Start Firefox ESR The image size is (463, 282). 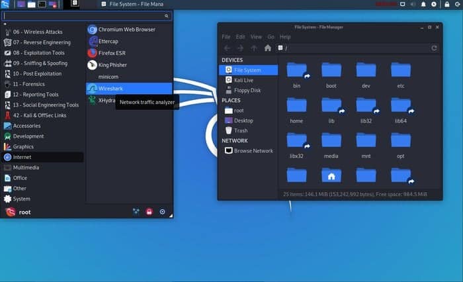129,53
